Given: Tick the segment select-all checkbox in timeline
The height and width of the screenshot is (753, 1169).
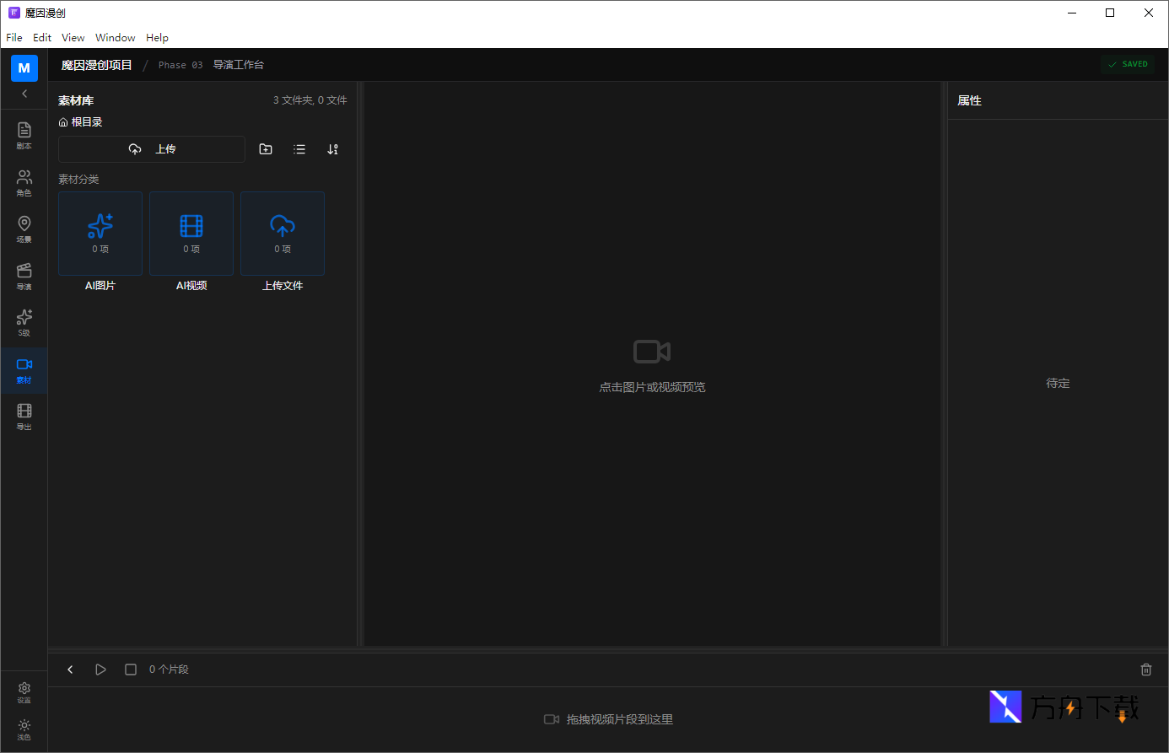Looking at the screenshot, I should pyautogui.click(x=131, y=670).
